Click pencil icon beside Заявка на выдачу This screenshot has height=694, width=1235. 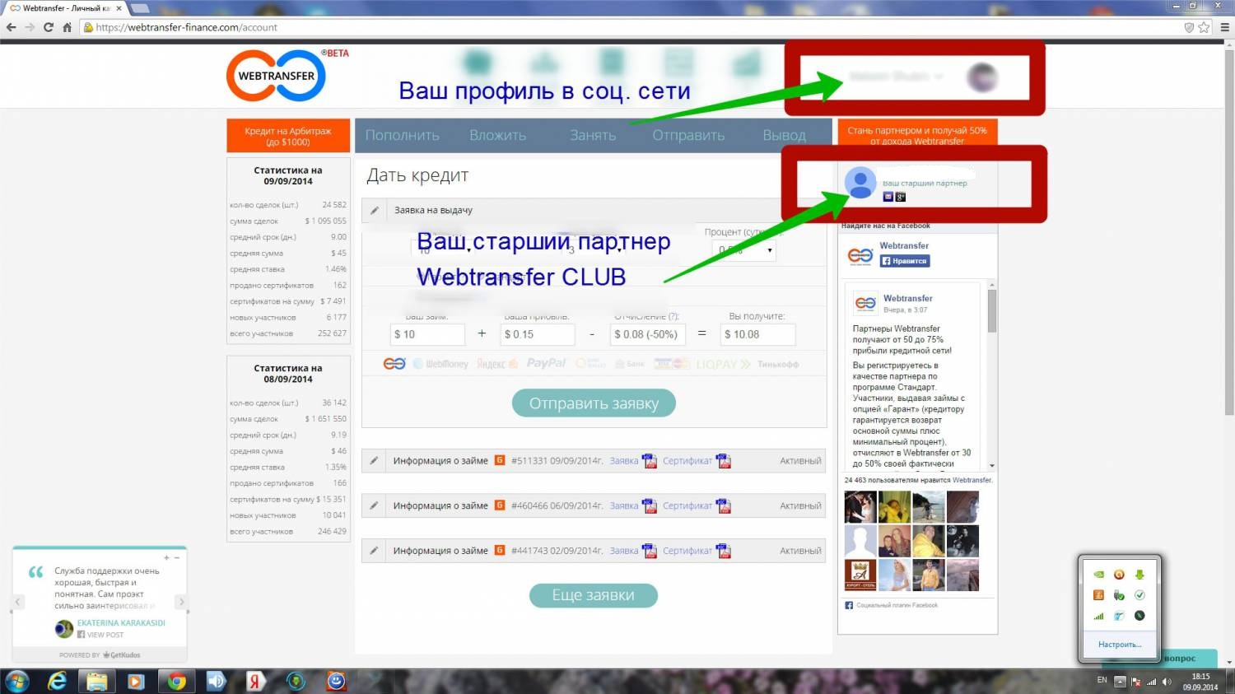pos(375,210)
